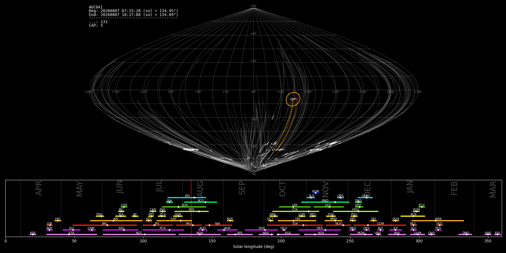This screenshot has height=253, width=506.
Task: Click the cyan ERI shower bar
Action: [x=187, y=198]
